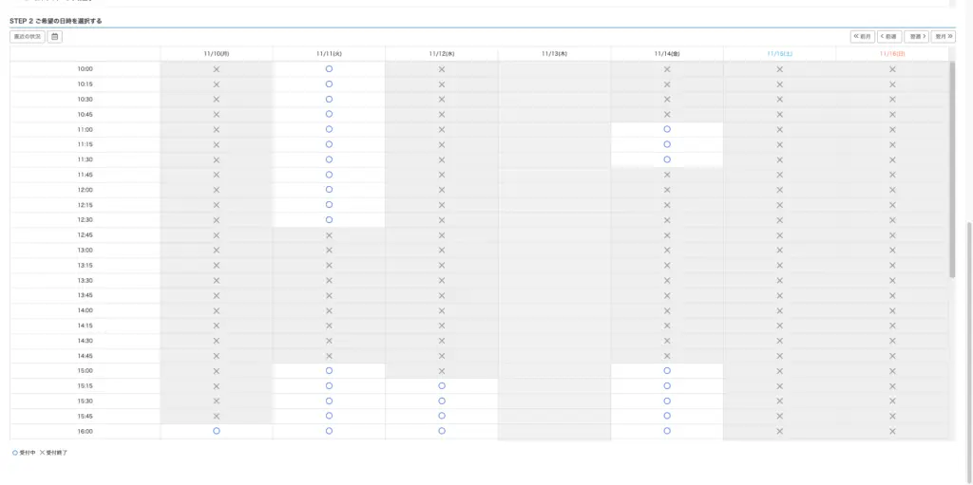The image size is (973, 485).
Task: Go to previous week with 前週
Action: [x=889, y=36]
